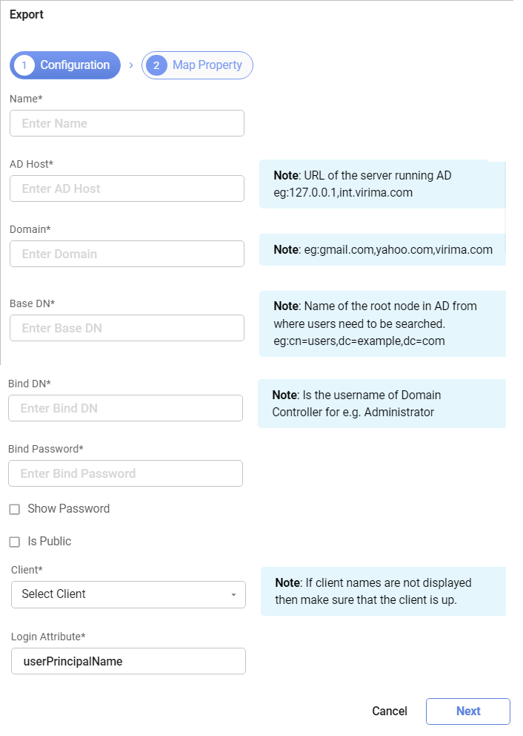The height and width of the screenshot is (736, 523).
Task: Click the Client note info box
Action: [x=382, y=591]
